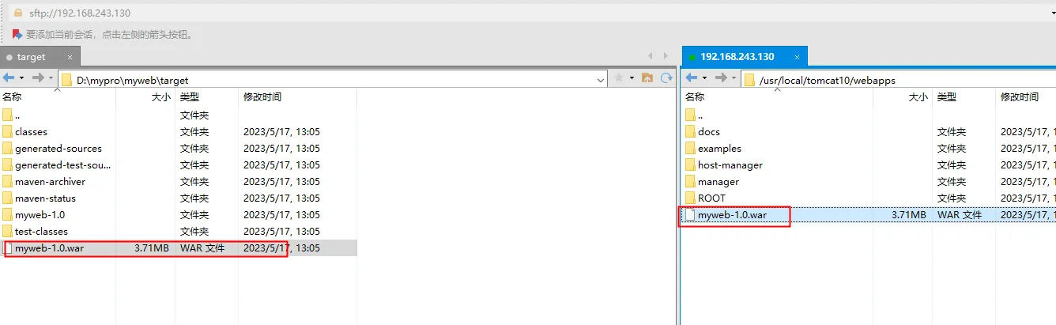Select the generated-sources folder icon
The image size is (1056, 325).
[8, 149]
